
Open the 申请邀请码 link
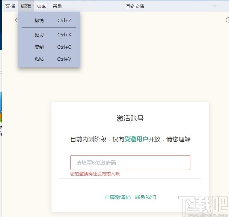(118, 197)
